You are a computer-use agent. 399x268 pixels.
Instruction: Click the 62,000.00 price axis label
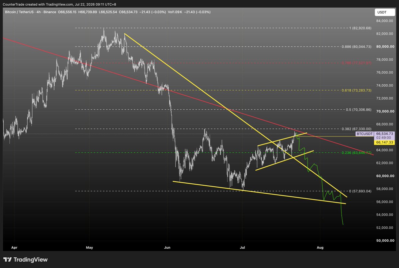[x=385, y=163]
